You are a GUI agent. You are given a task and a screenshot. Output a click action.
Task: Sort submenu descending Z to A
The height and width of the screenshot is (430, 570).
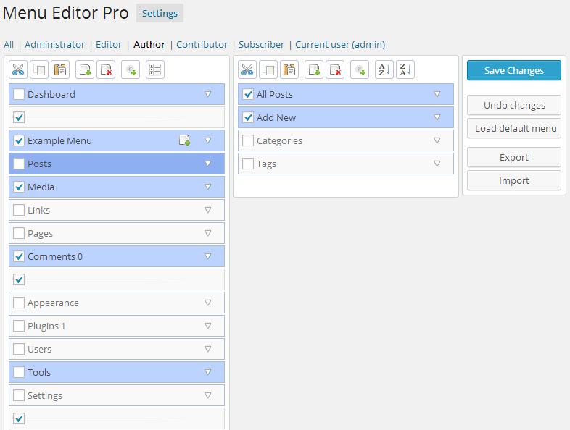click(405, 69)
